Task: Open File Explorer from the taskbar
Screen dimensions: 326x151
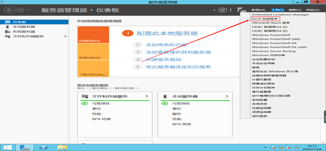Action: 62,148
